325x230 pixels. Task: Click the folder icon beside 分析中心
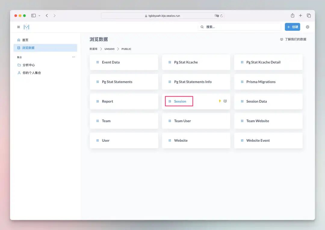(x=19, y=65)
